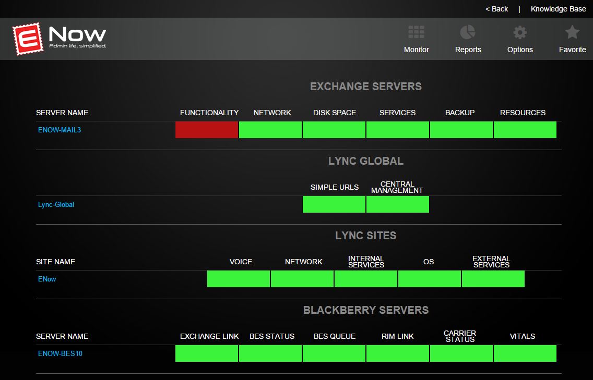
Task: Open the Knowledge Base link
Action: click(558, 9)
